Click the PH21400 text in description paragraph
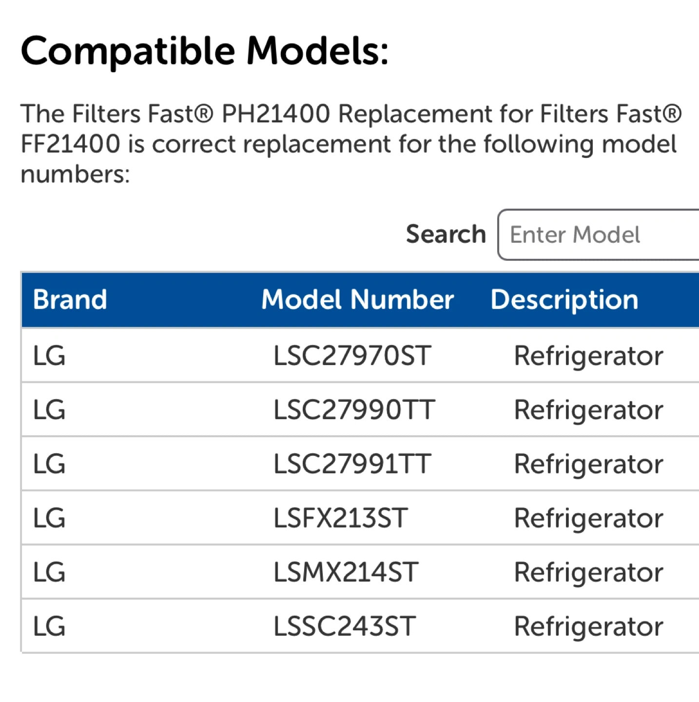Viewport: 699px width, 702px height. point(276,114)
